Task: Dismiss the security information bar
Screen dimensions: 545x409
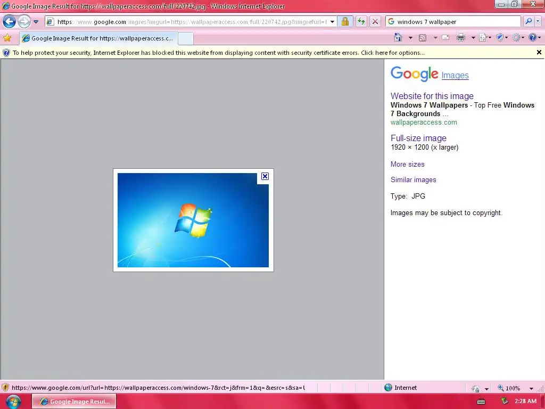Action: (539, 52)
